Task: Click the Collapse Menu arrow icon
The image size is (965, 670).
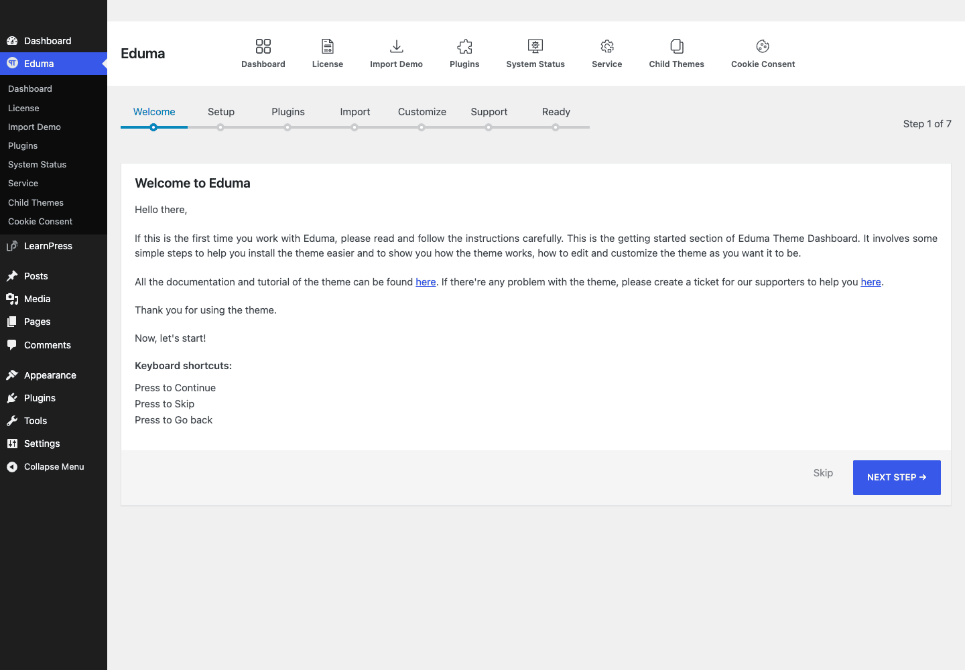Action: tap(12, 467)
